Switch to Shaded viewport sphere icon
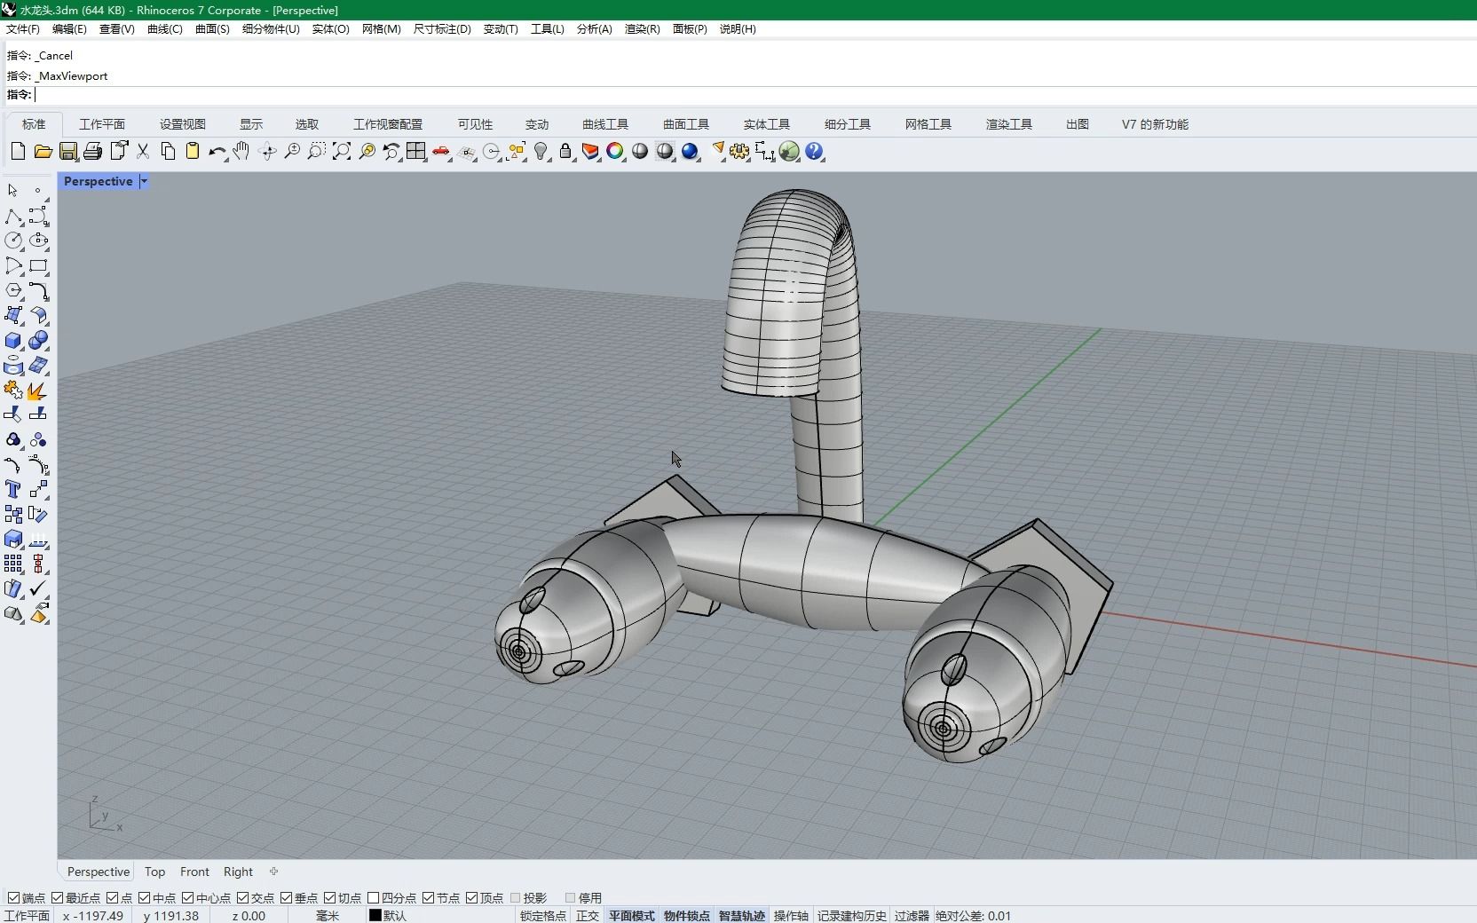This screenshot has width=1477, height=923. 640,152
